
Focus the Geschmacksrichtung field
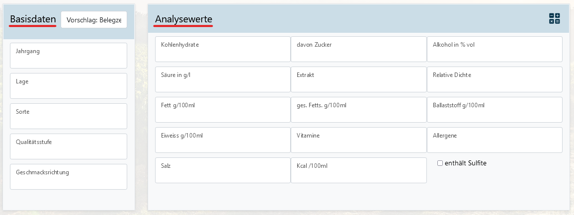pyautogui.click(x=69, y=177)
